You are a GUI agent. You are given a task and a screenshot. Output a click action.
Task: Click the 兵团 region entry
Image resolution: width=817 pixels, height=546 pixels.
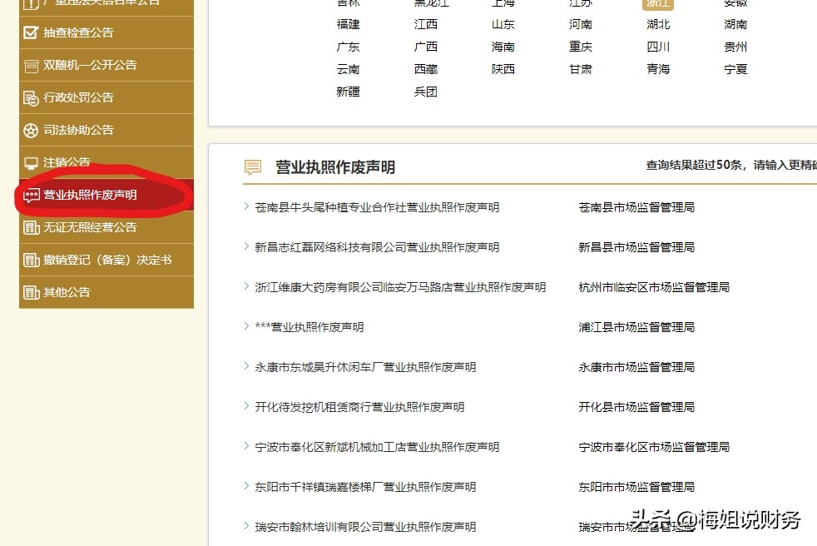(424, 92)
